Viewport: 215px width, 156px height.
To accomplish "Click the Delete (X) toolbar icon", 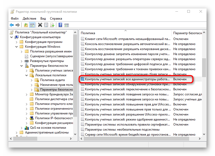I will tap(40, 25).
